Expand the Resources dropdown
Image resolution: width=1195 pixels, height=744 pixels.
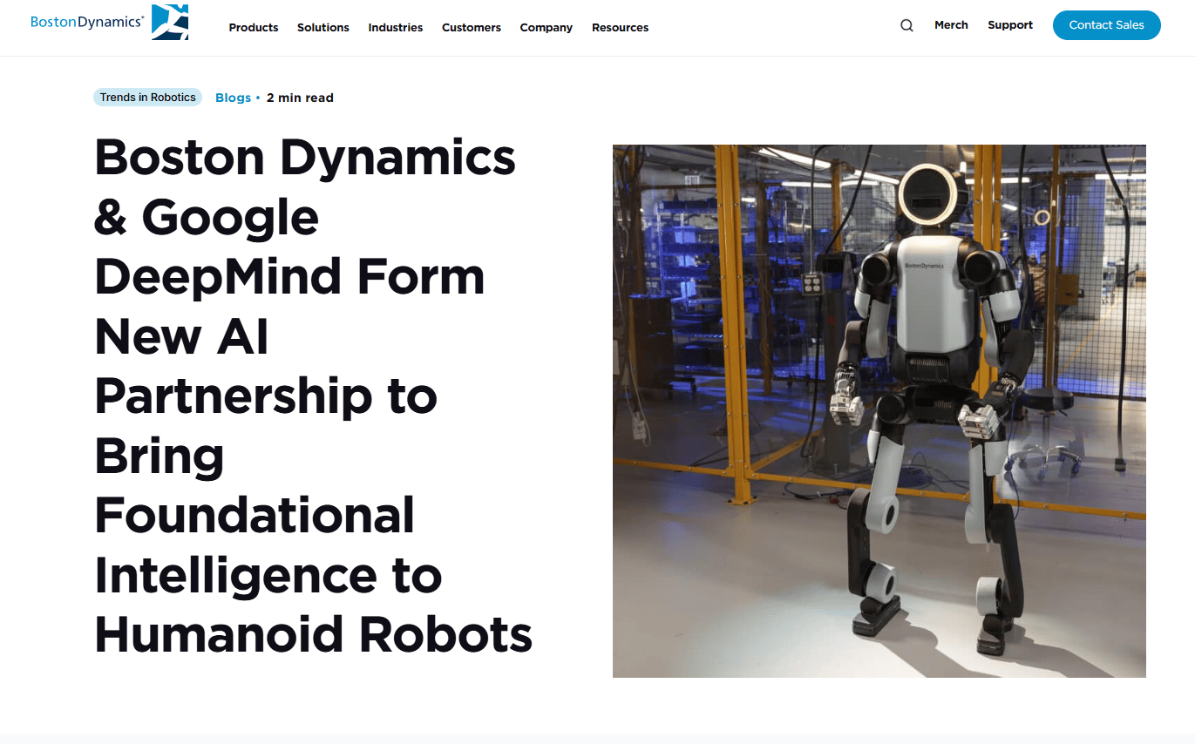(x=620, y=27)
